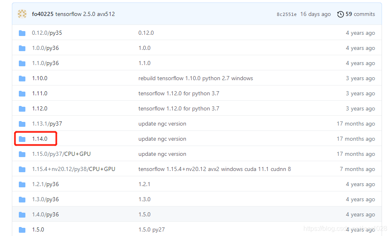Click folder icon for 1.1.0/py36
Screen dimensions: 391x236
[22, 63]
